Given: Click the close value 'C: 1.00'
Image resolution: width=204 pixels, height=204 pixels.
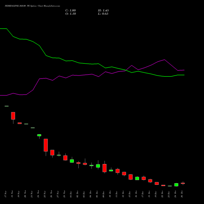Looking at the screenshot, I should pyautogui.click(x=71, y=11).
